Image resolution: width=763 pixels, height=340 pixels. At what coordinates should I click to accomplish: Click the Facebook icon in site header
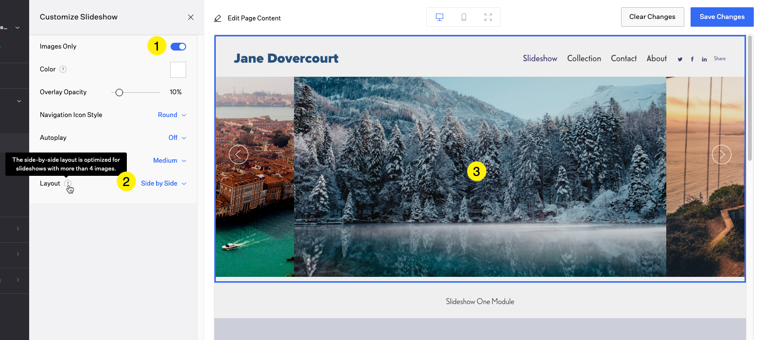(x=692, y=59)
